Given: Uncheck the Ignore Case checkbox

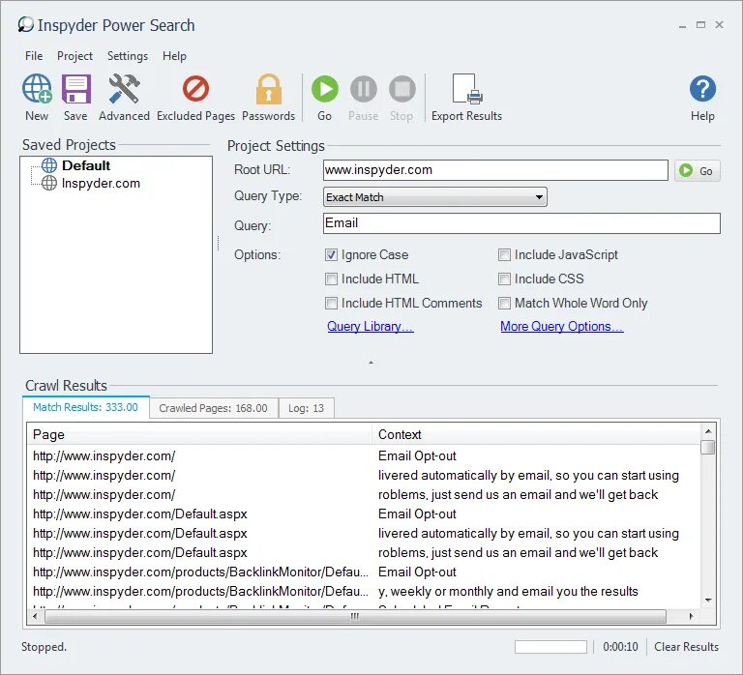Looking at the screenshot, I should point(331,255).
